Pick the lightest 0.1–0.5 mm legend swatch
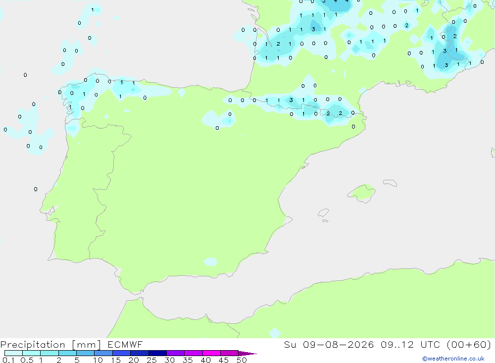This screenshot has height=363, width=495. [x=13, y=353]
